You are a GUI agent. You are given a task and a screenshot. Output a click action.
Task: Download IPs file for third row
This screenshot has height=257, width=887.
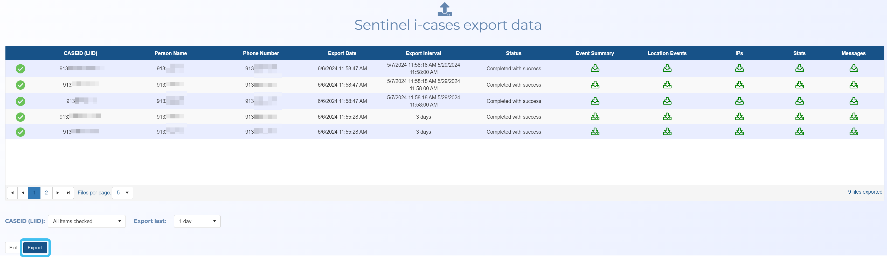tap(739, 101)
